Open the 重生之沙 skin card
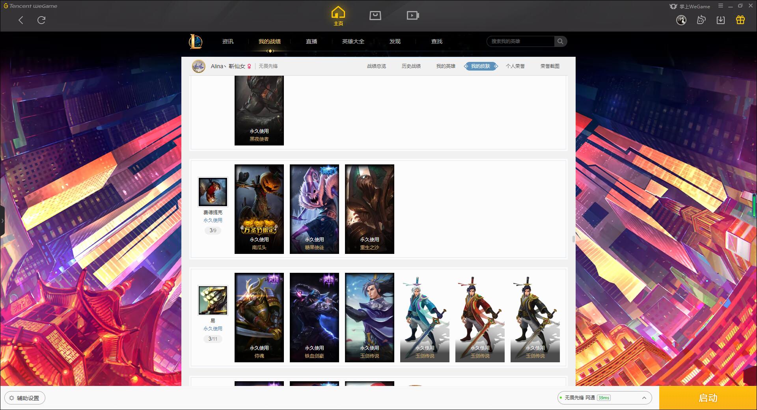 (369, 209)
